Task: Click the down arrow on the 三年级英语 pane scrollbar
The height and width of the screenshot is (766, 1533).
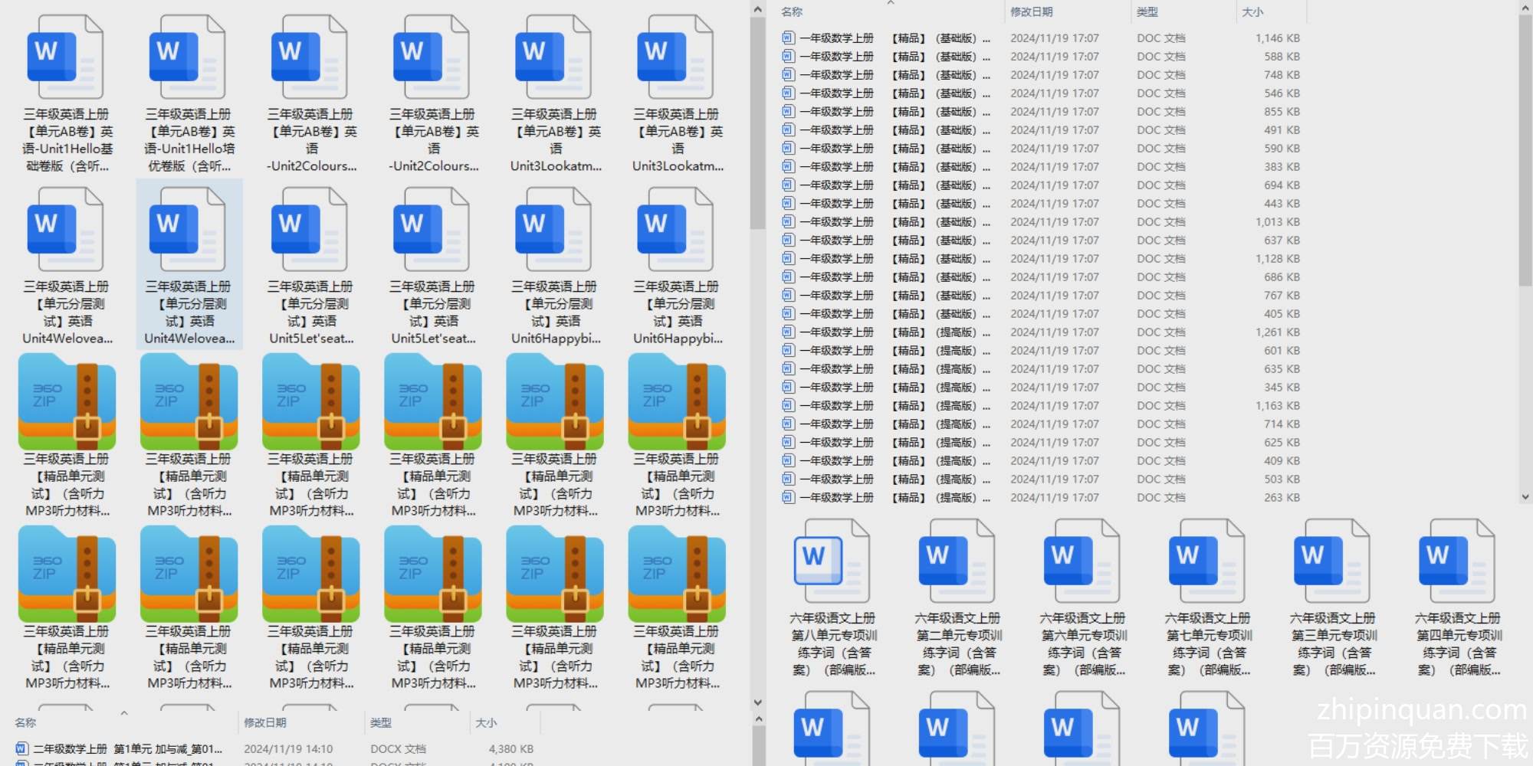Action: coord(758,702)
